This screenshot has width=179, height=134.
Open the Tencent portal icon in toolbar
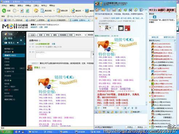pos(73,11)
